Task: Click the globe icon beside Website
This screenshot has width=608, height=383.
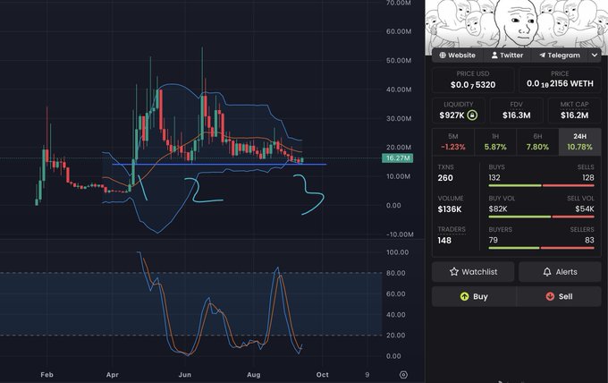Action: (x=443, y=55)
